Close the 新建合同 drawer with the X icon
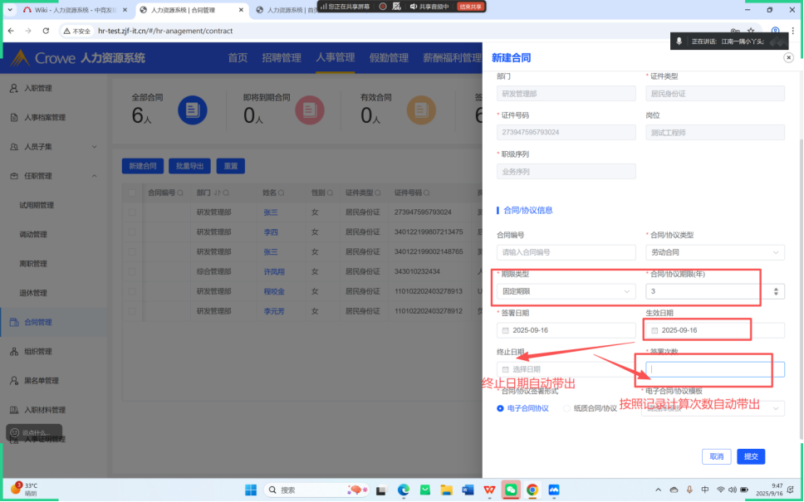This screenshot has width=804, height=502. pos(788,57)
